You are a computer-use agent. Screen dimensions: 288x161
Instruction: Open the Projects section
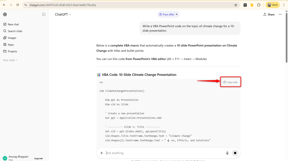tap(10, 51)
